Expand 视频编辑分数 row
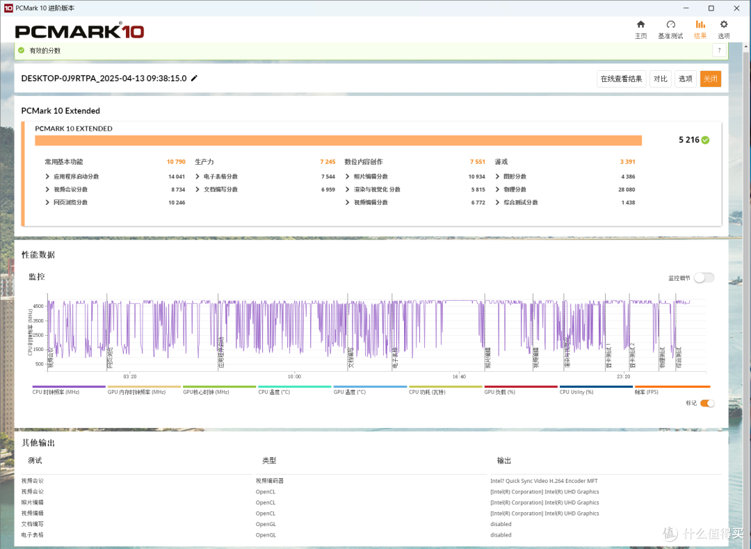The image size is (751, 549). (x=347, y=202)
